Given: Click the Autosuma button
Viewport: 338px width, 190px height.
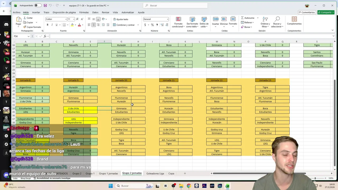Looking at the screenshot, I should tap(248, 18).
